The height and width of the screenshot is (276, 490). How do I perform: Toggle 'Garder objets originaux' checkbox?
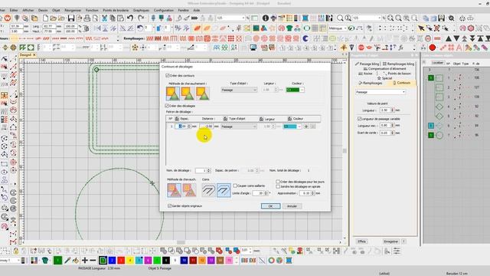click(x=170, y=206)
